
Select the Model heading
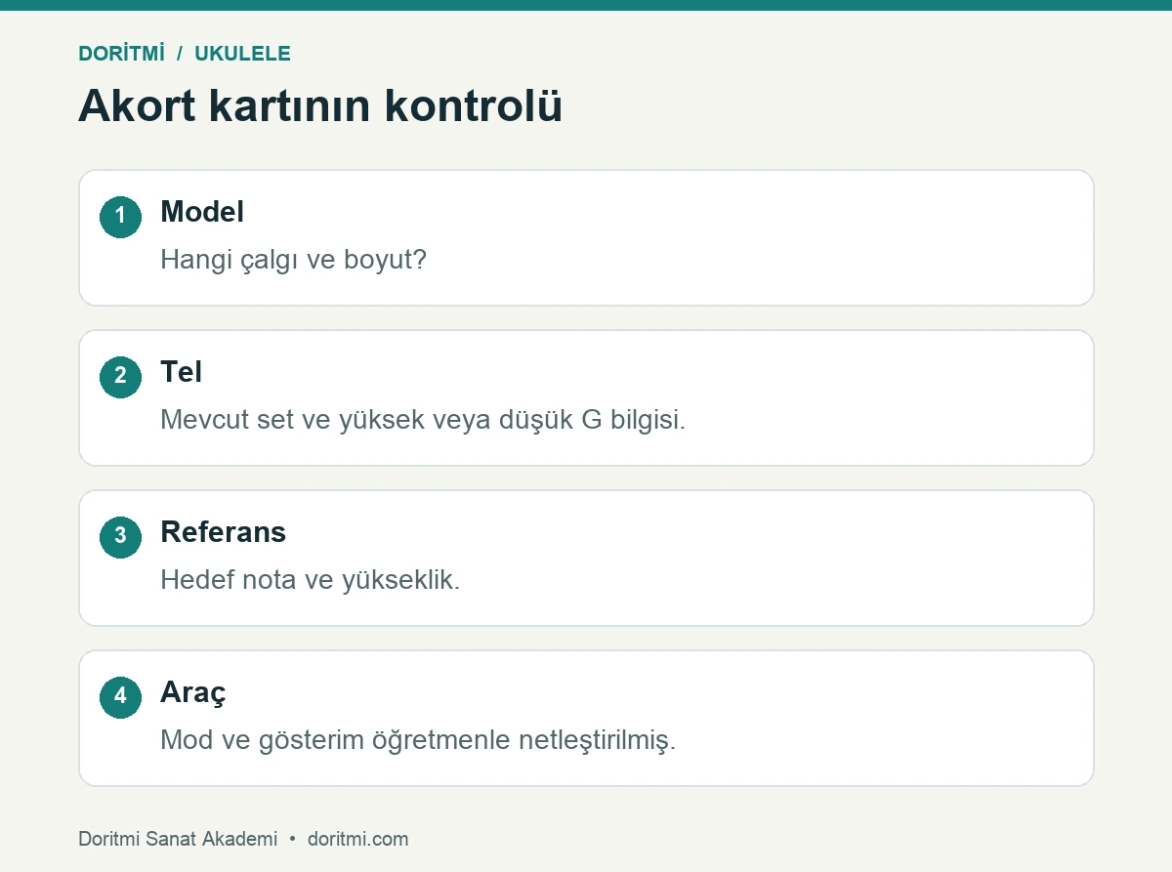coord(202,212)
